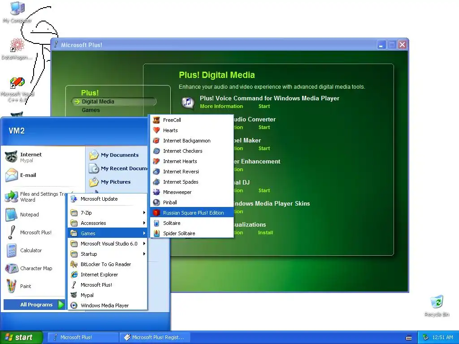
Task: Click the E-mail envelope icon
Action: [11, 175]
